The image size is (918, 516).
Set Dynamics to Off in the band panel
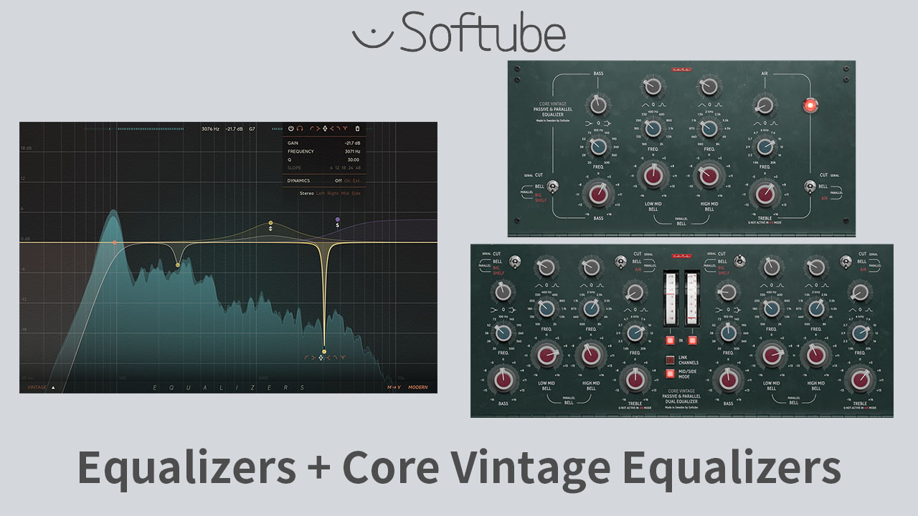pyautogui.click(x=339, y=181)
